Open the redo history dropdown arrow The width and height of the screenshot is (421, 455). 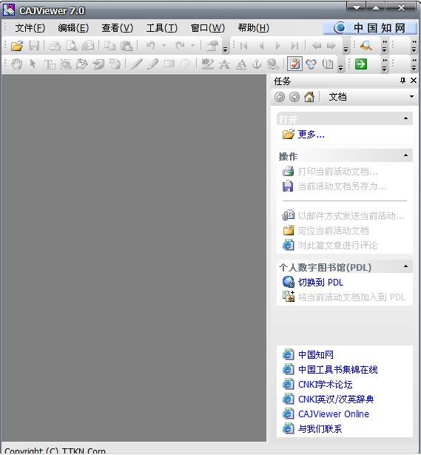tap(192, 46)
